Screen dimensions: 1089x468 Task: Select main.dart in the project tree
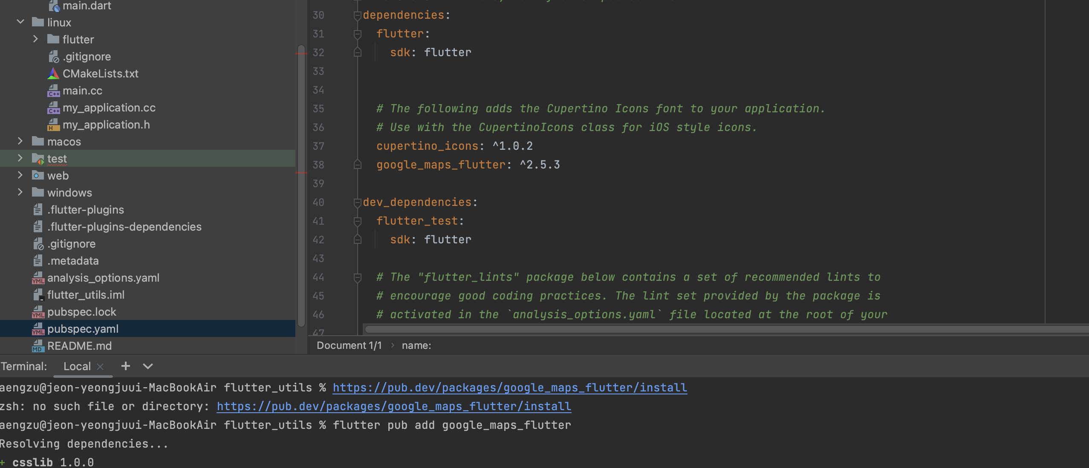[147, 6]
